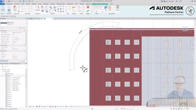196x110 pixels.
Task: Open the File menu tab
Action: click(x=2, y=4)
